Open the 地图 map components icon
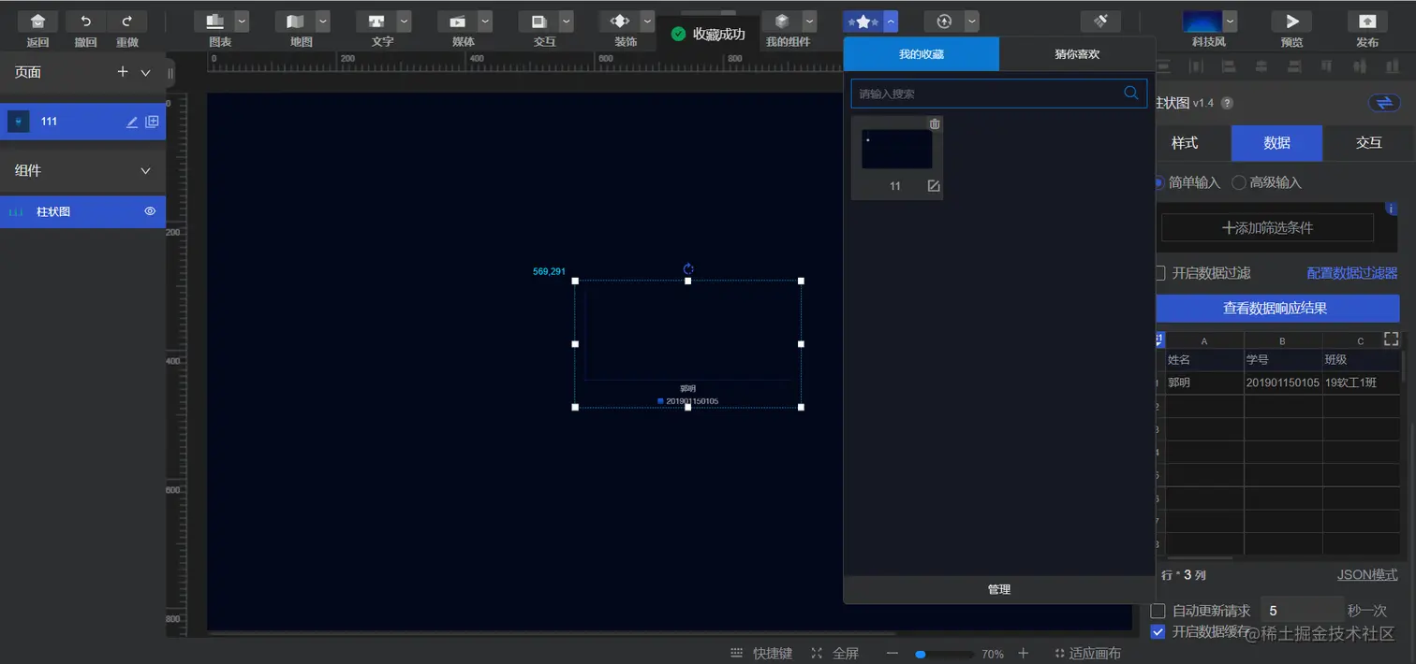The height and width of the screenshot is (664, 1416). 296,22
